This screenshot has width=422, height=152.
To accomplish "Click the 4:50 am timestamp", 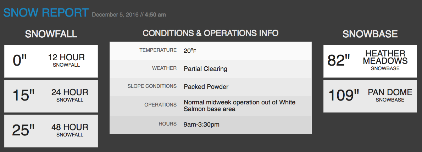I will 155,15.
